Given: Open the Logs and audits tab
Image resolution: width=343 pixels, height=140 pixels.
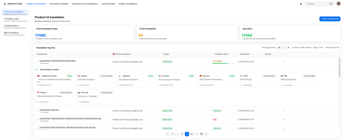Looking at the screenshot, I should [x=108, y=4].
